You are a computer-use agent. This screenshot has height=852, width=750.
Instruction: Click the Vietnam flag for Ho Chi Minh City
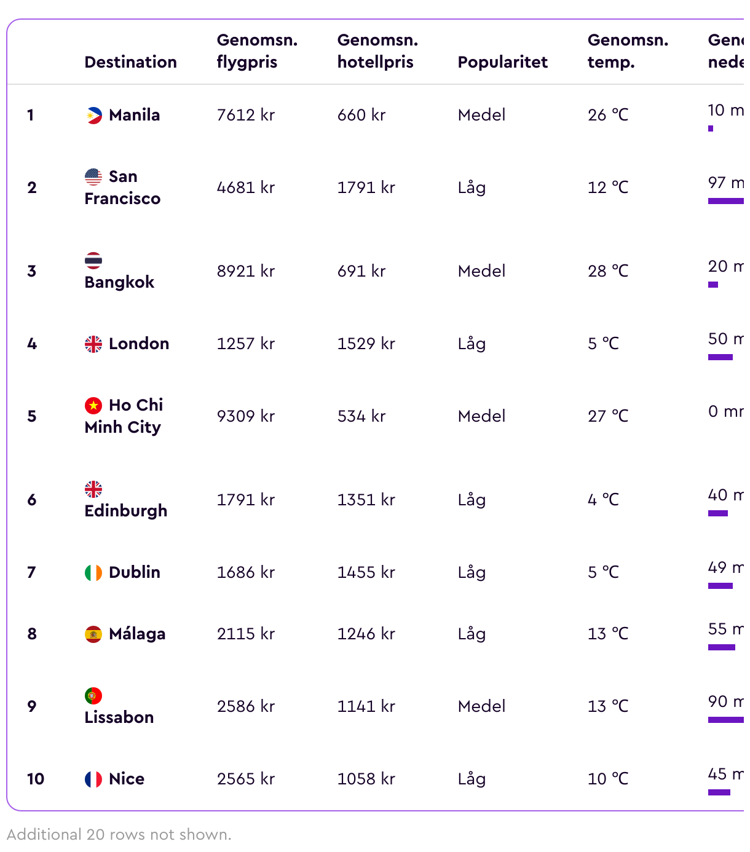[x=93, y=405]
